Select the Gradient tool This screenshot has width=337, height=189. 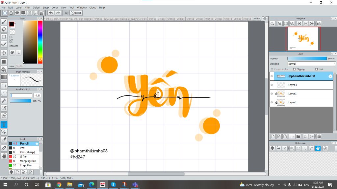tap(4, 77)
